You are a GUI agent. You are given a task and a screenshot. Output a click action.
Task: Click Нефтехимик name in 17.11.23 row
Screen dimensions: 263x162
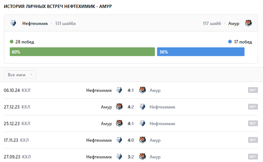pyautogui.click(x=99, y=140)
